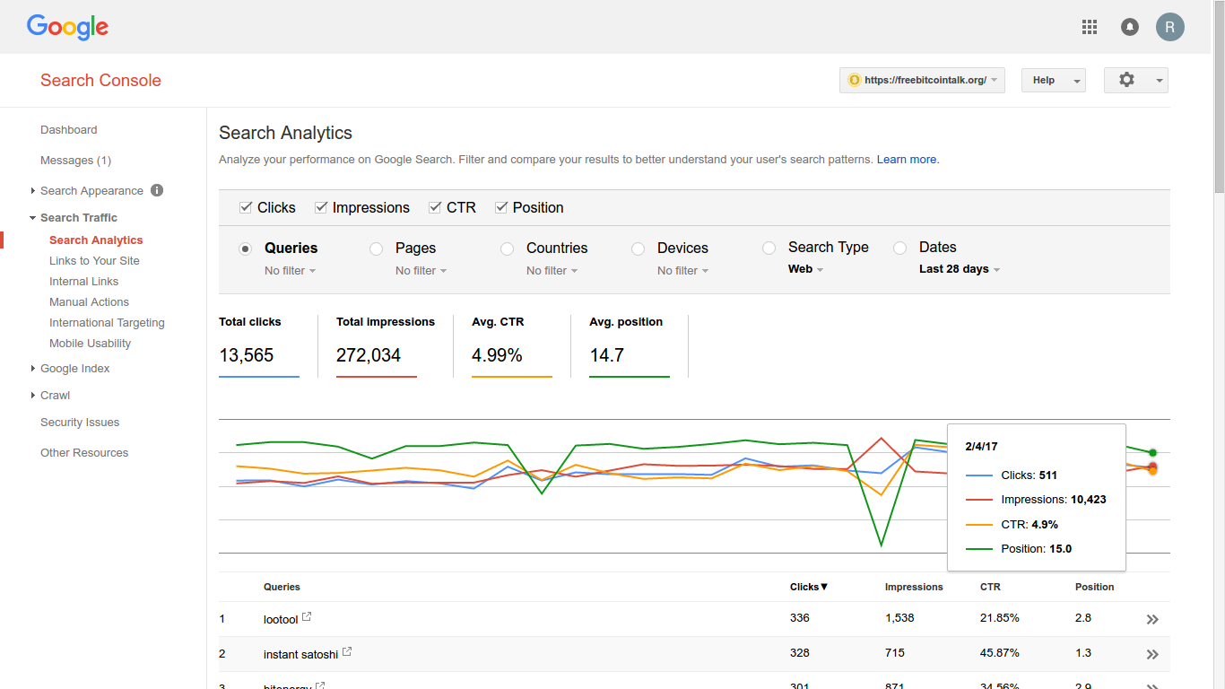
Task: Click the Search Console title link
Action: [x=100, y=80]
